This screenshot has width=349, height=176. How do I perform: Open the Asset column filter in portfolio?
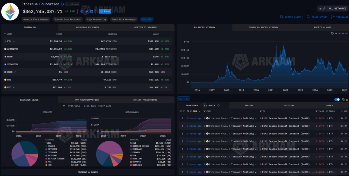(5, 34)
